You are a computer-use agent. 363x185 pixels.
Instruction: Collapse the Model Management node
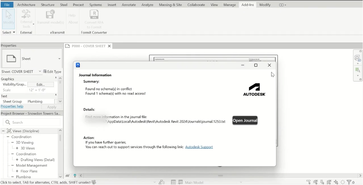click(x=13, y=166)
